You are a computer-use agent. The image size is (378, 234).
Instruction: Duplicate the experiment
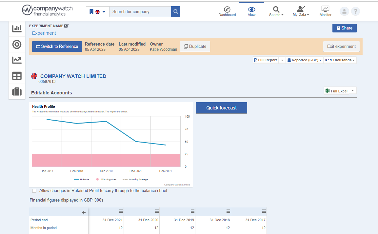pyautogui.click(x=195, y=47)
